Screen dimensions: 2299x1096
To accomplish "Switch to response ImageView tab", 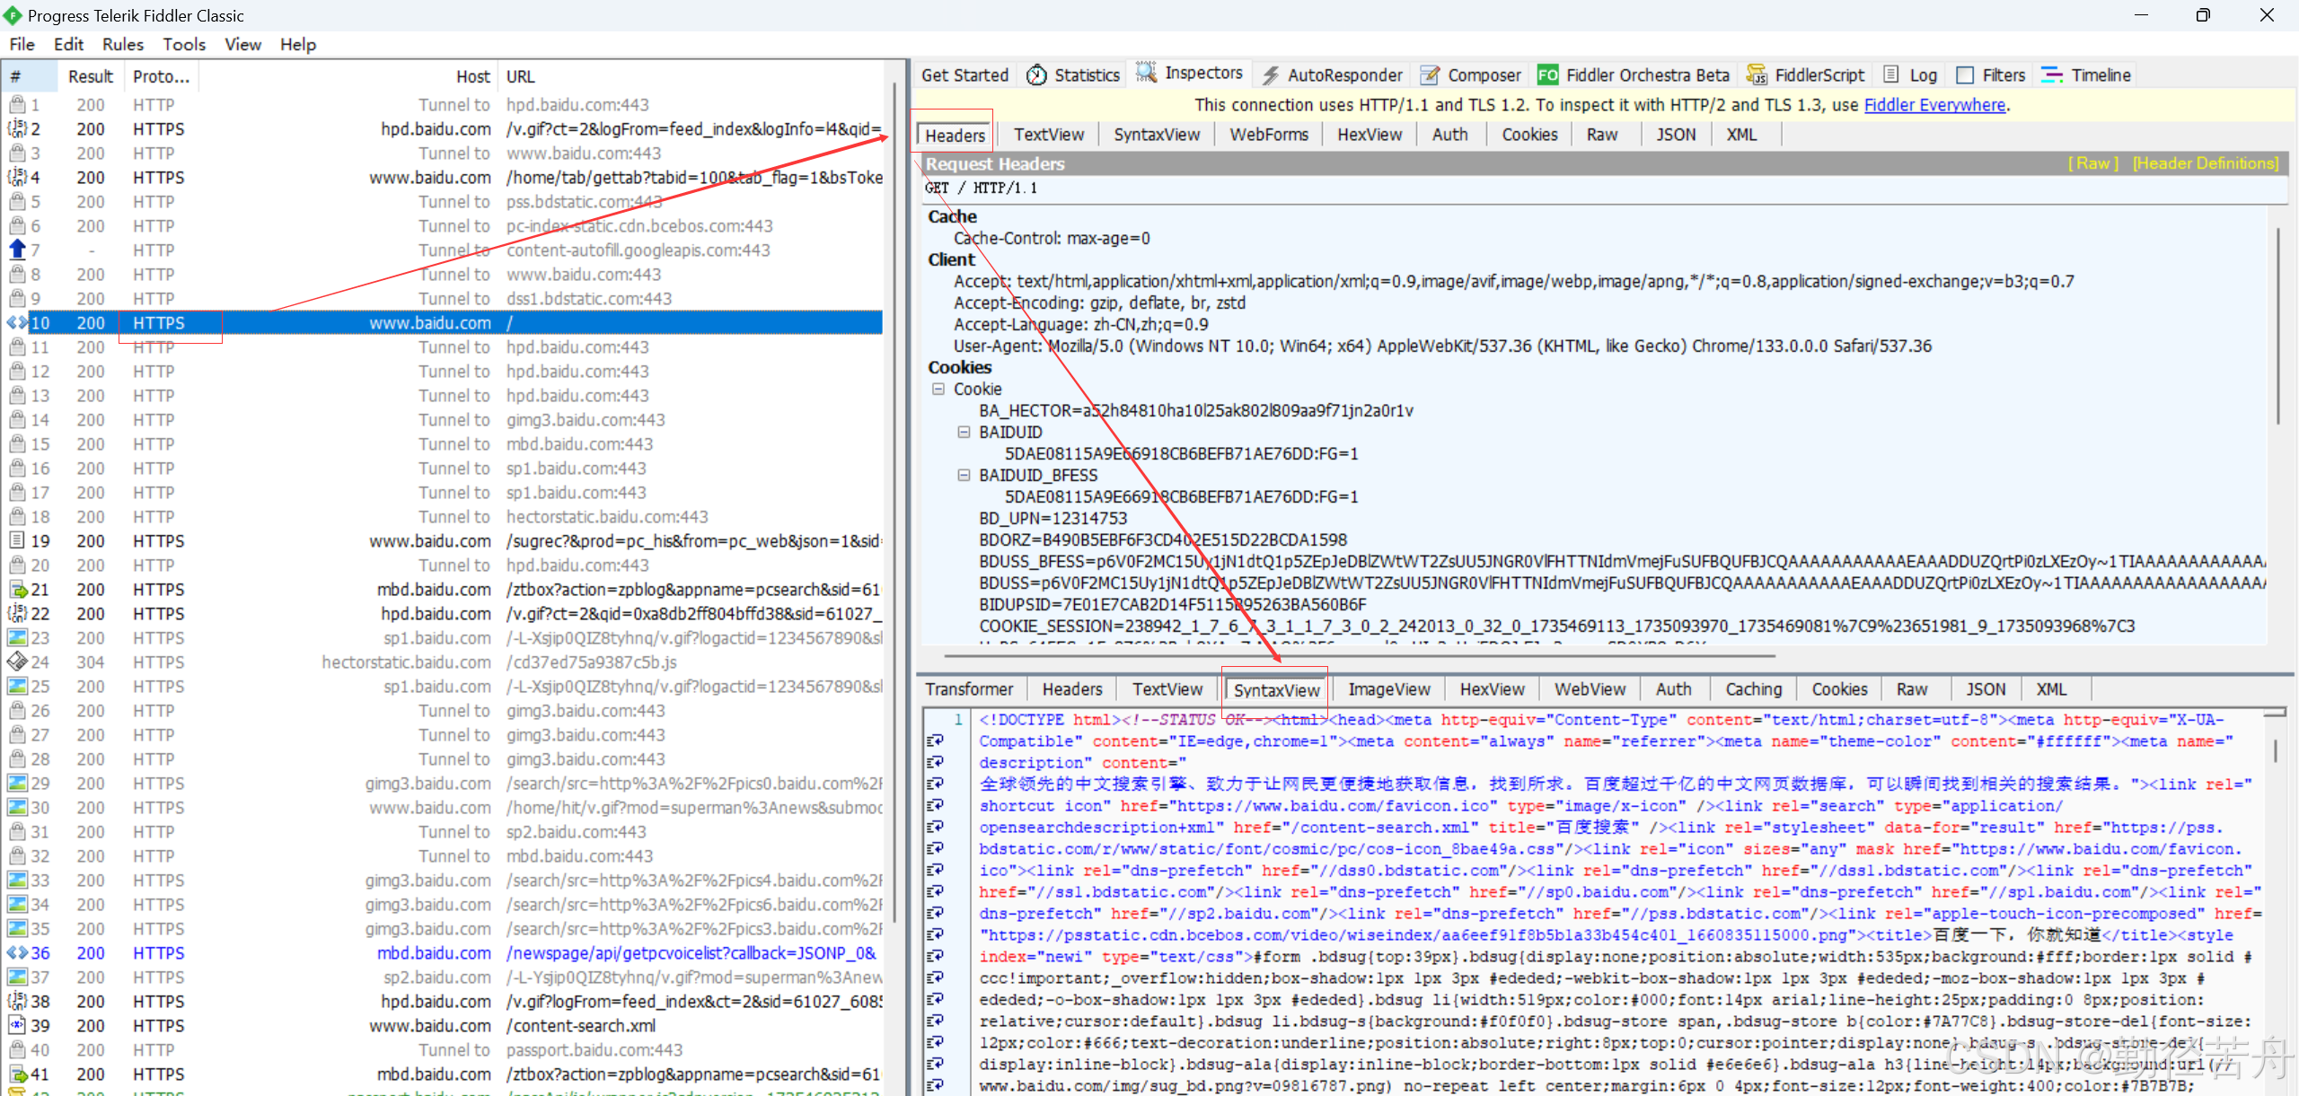I will 1388,689.
